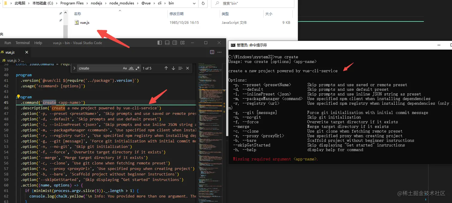This screenshot has height=203, width=452.
Task: Toggle primary sidebar layout icon in VS Code
Action: click(160, 43)
